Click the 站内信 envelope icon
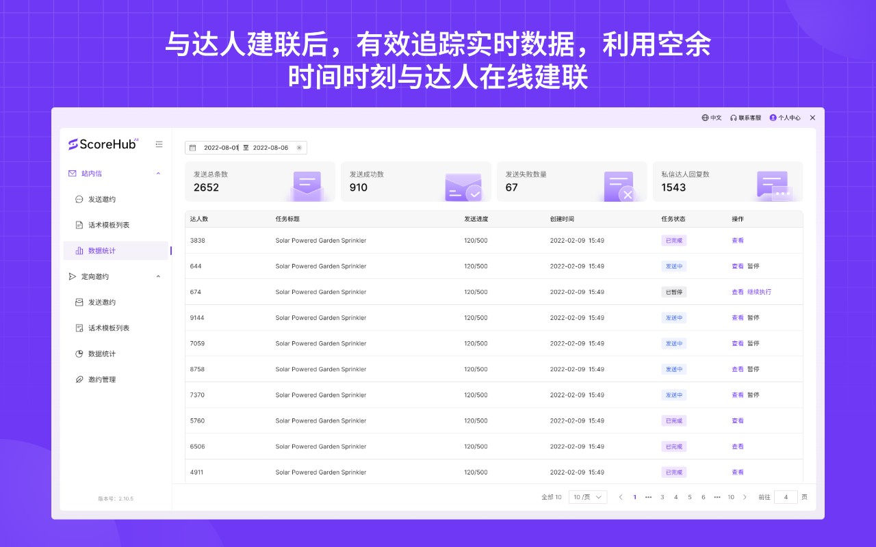Viewport: 876px width, 547px height. [72, 174]
